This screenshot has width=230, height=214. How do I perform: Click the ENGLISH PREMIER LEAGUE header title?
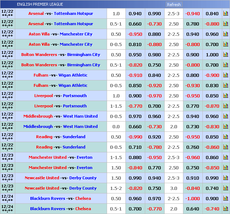tap(40, 4)
